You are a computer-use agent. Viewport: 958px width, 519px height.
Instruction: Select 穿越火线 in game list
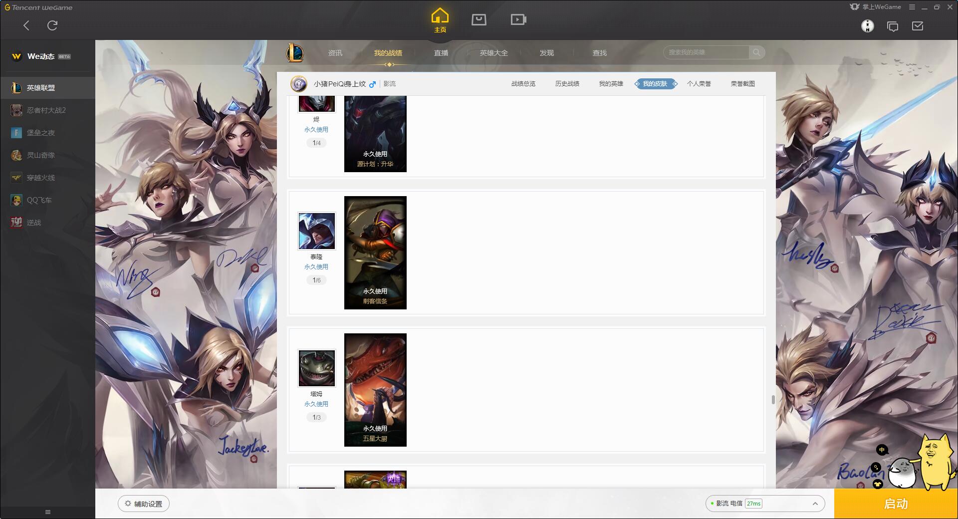(x=47, y=178)
